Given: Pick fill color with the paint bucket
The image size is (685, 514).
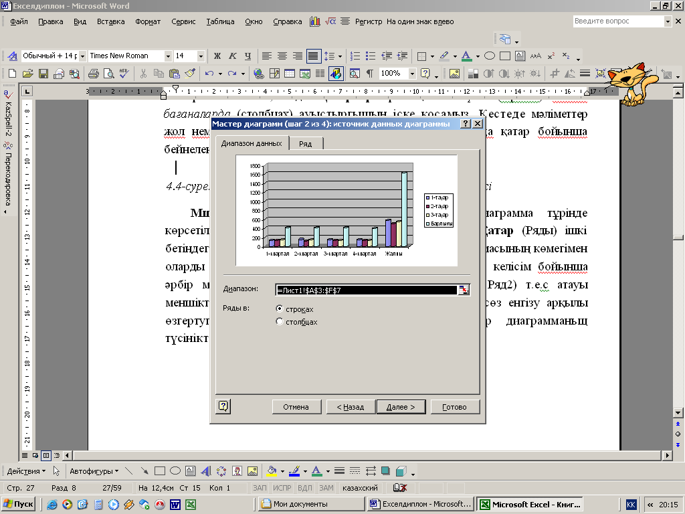Looking at the screenshot, I should tap(272, 470).
